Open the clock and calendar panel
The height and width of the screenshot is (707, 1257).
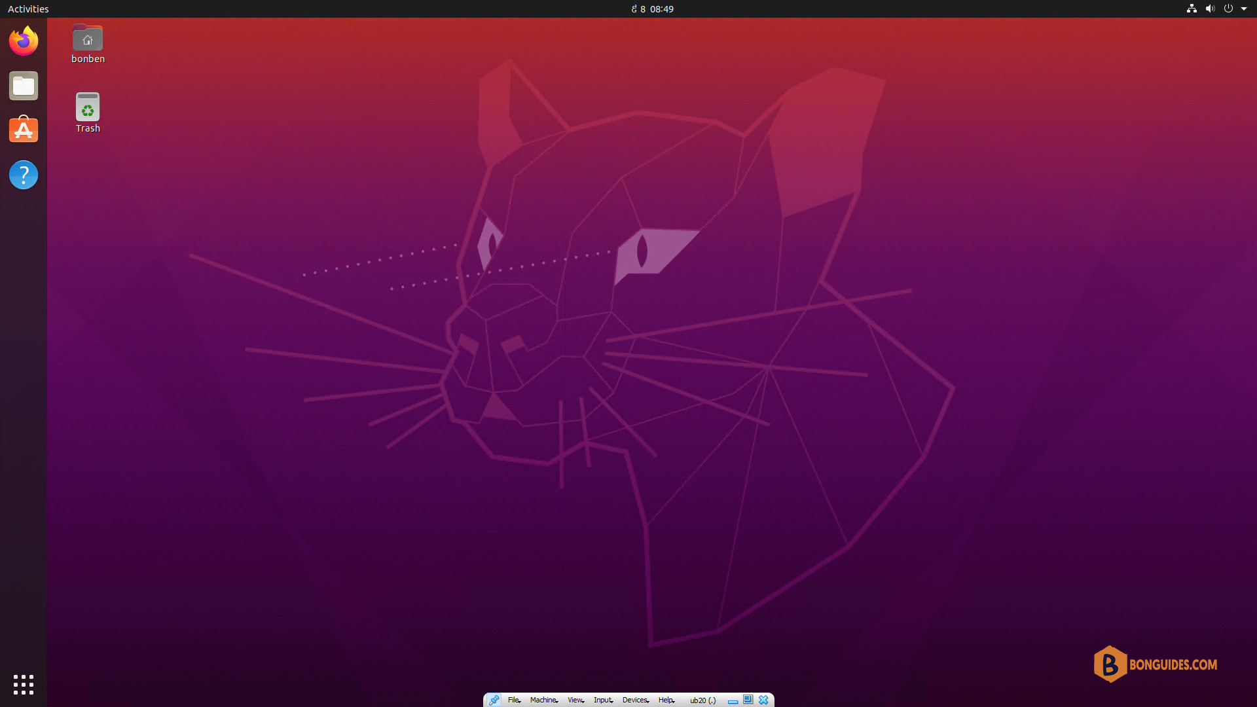[x=652, y=9]
